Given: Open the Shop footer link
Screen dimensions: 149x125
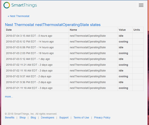Looking at the screenshot, I should [23, 117].
